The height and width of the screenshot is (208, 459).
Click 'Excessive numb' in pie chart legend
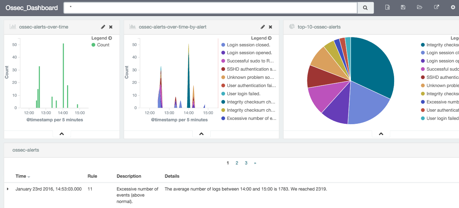(443, 102)
